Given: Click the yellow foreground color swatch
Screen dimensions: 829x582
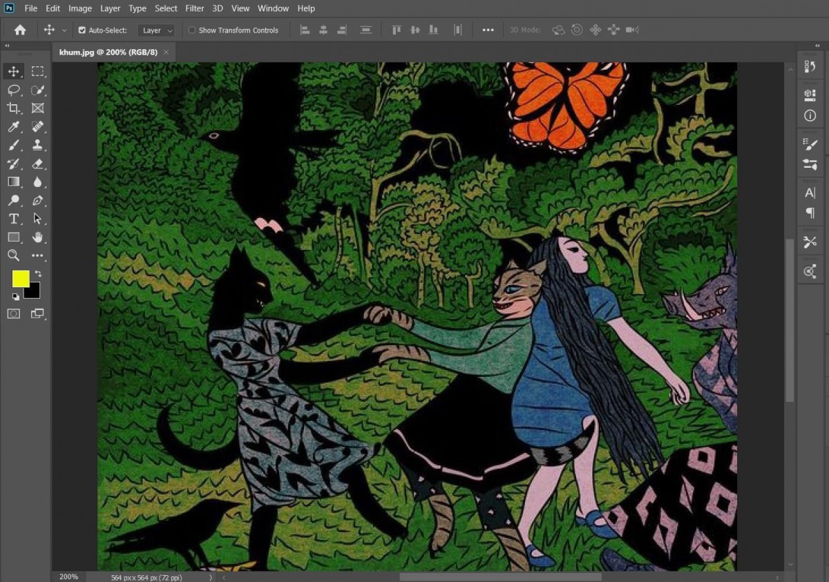Looking at the screenshot, I should point(21,278).
